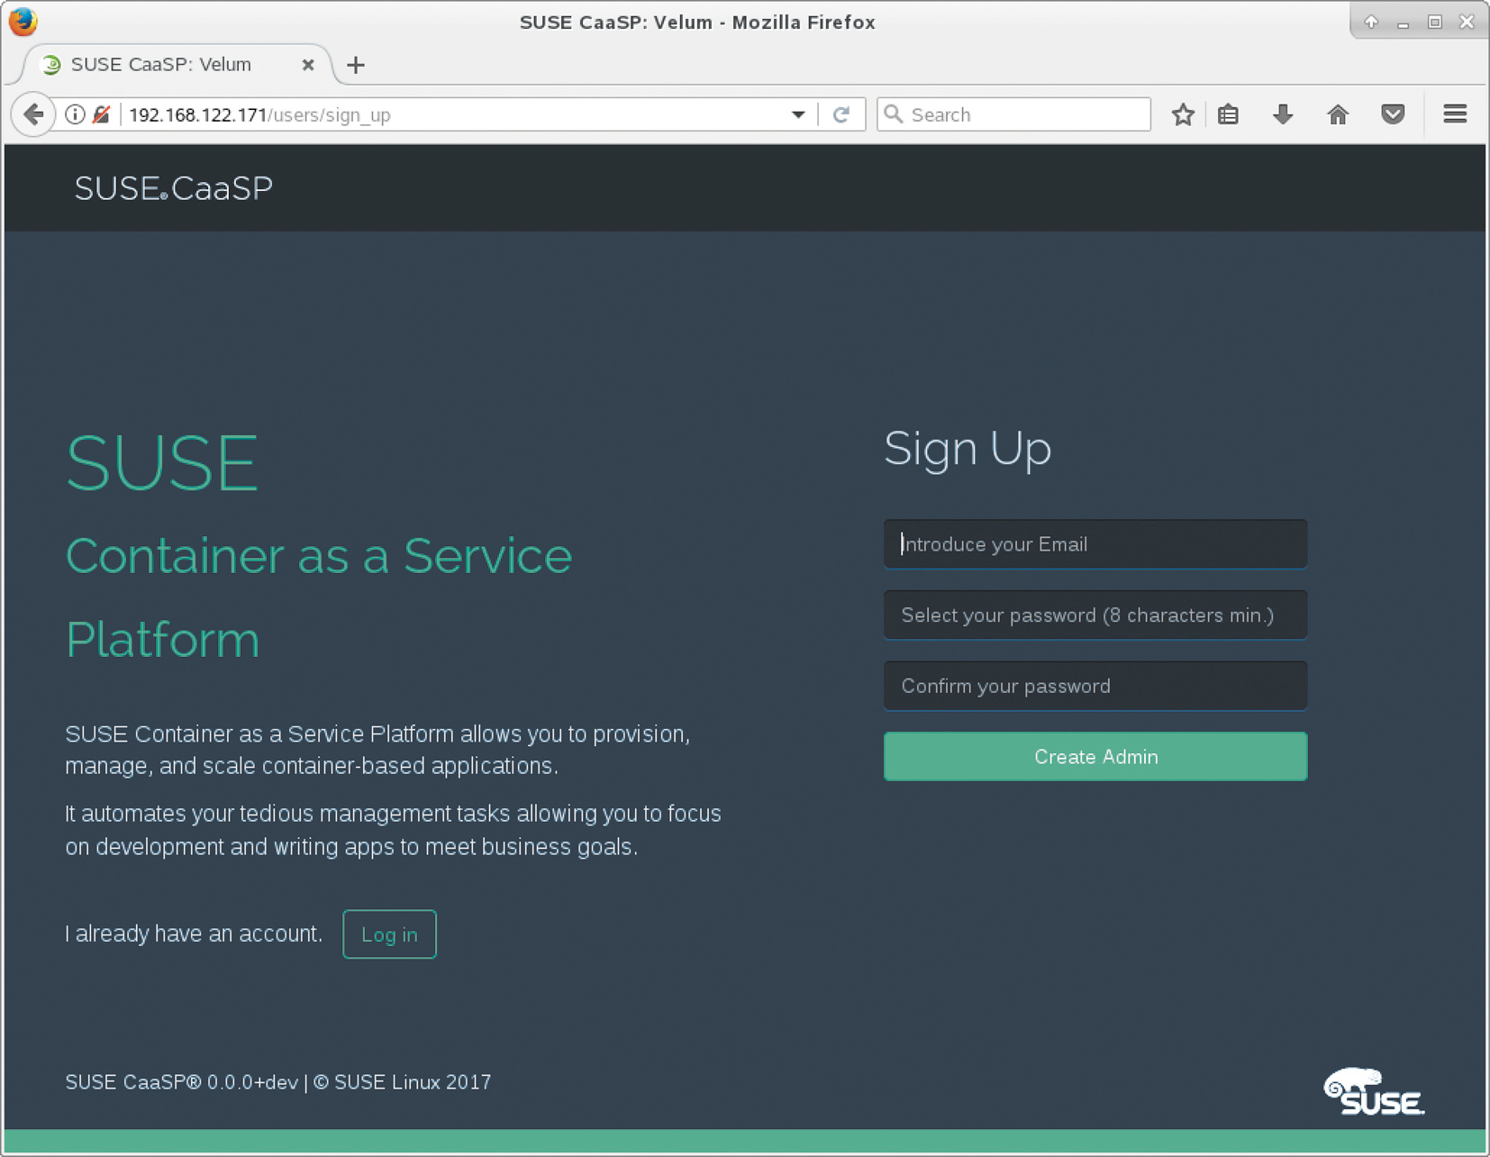1490x1157 pixels.
Task: Focus the Introduce your Email field
Action: click(1095, 543)
